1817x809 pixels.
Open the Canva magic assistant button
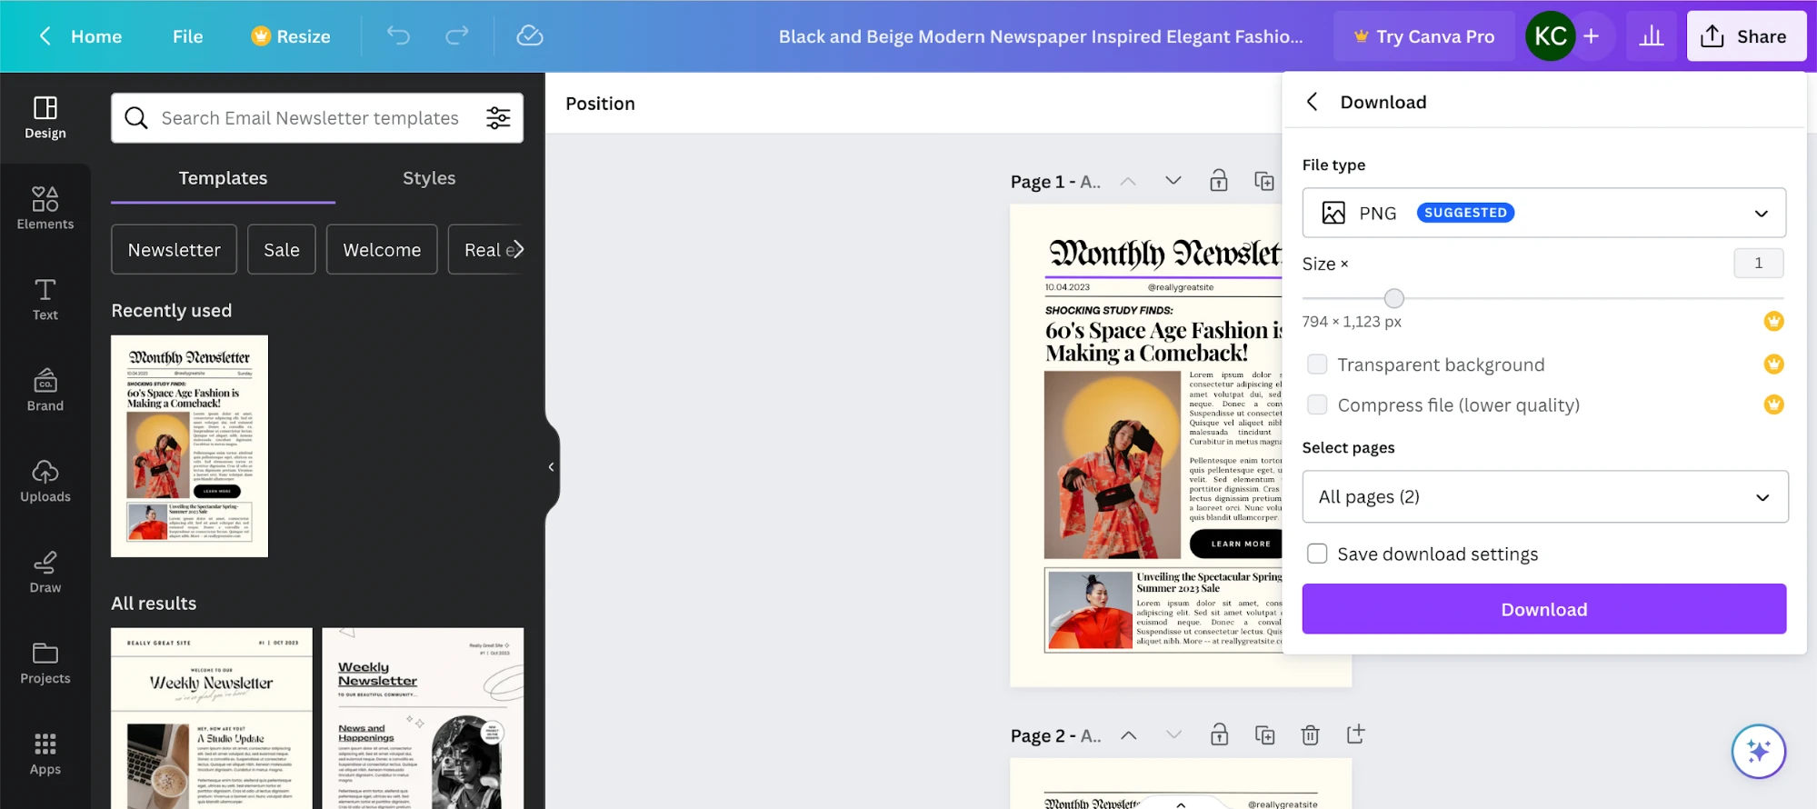click(x=1758, y=752)
